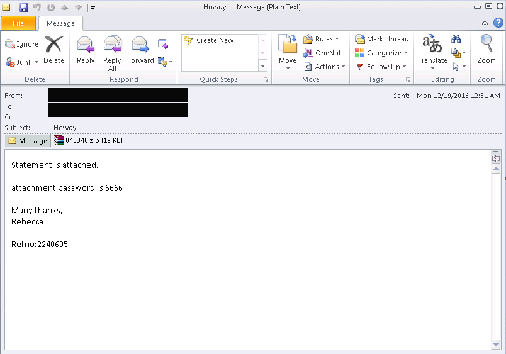The image size is (506, 354).
Task: Open the Actions dropdown
Action: click(x=325, y=67)
